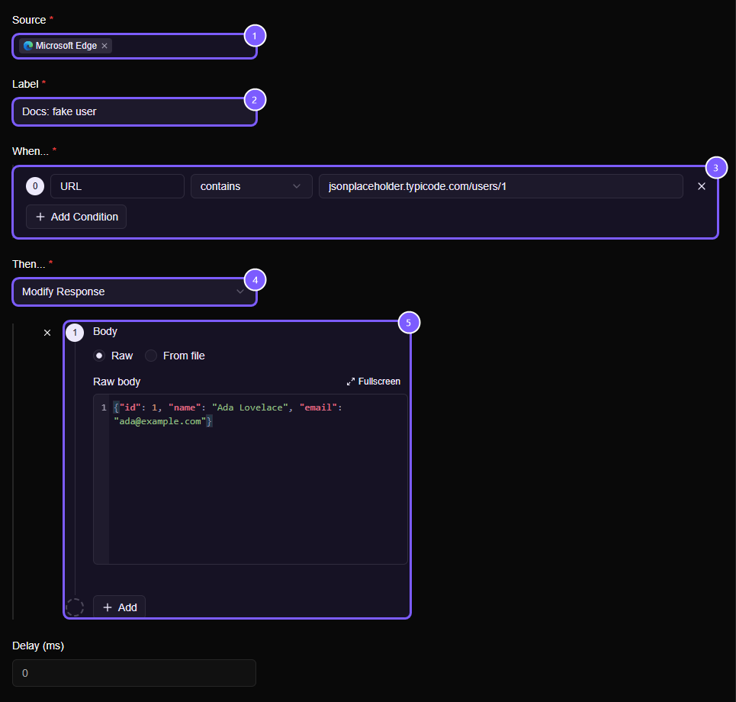Open the URL condition type field
The height and width of the screenshot is (702, 736).
(x=117, y=186)
